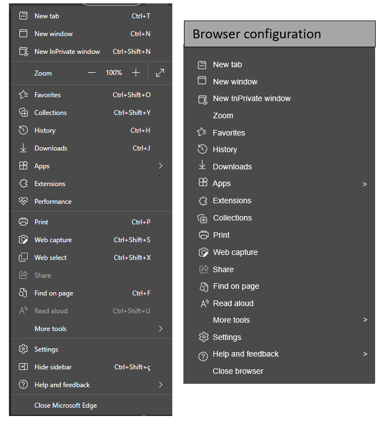The image size is (384, 431).
Task: Expand More tools arrow in Browser configuration panel
Action: (x=365, y=320)
